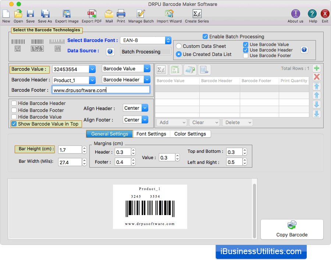Click the Data Source help icon
331x260 pixels.
coord(110,52)
